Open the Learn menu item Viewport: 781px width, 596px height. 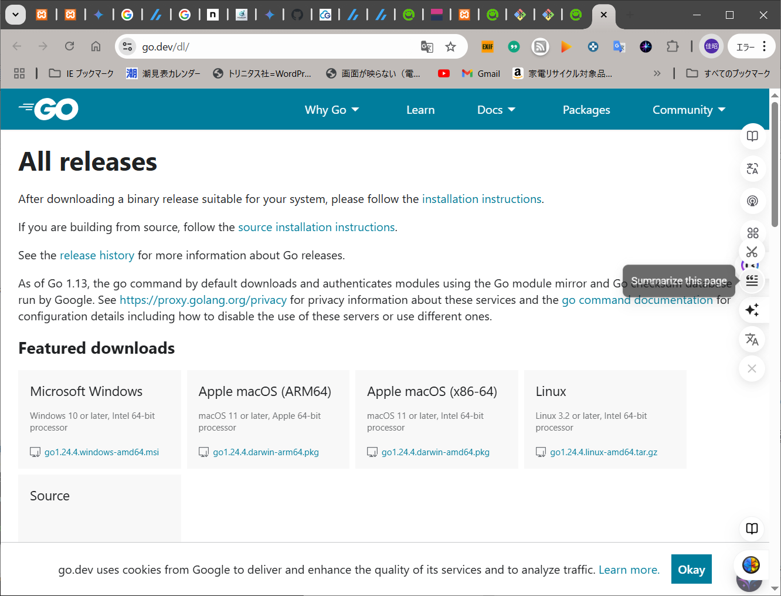click(420, 110)
